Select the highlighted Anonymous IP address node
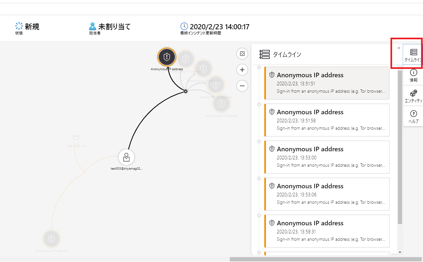423x262 pixels. (167, 57)
